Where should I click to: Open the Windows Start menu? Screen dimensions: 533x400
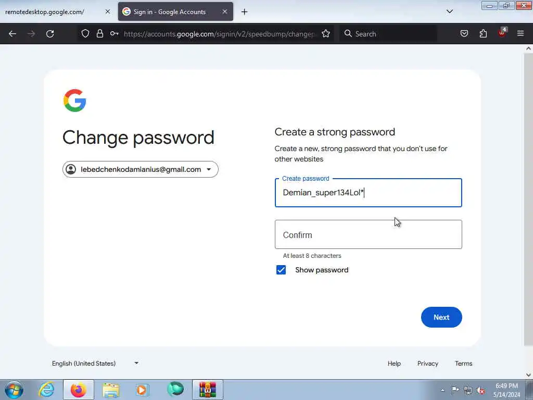pyautogui.click(x=14, y=390)
